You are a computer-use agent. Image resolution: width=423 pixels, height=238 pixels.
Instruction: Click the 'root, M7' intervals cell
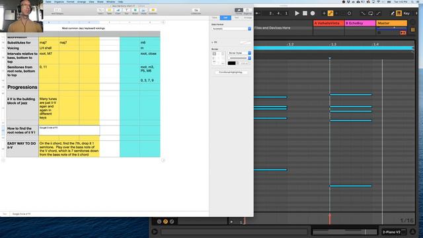[49, 58]
